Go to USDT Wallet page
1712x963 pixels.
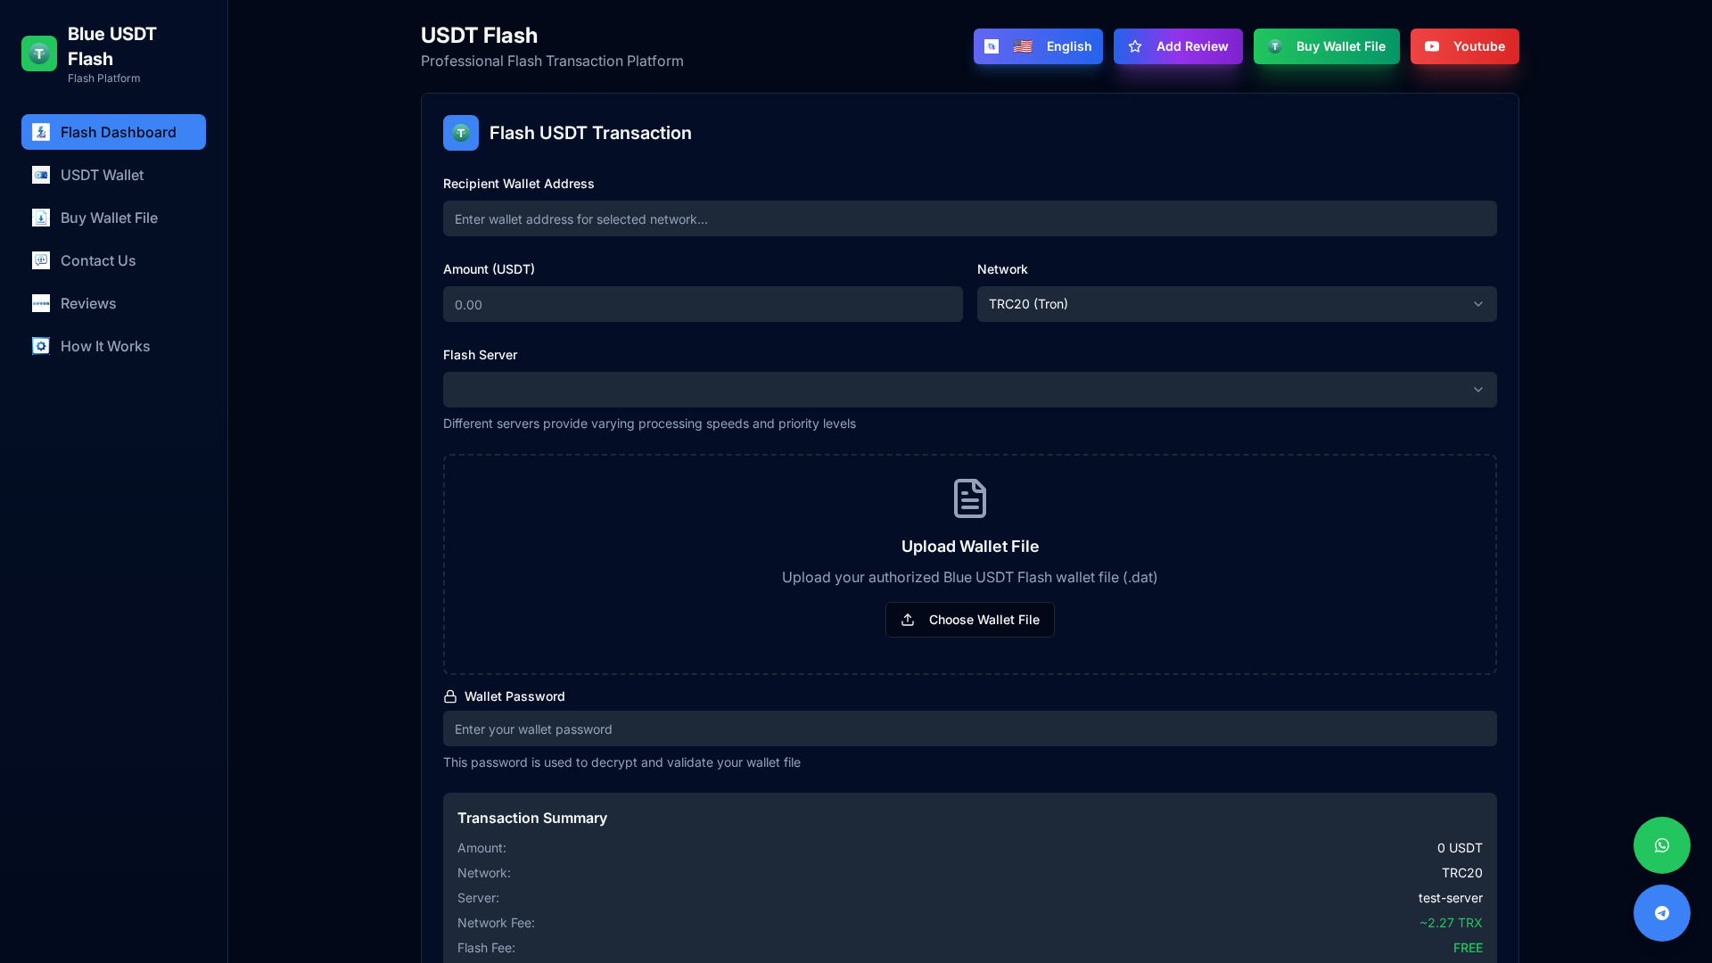tap(113, 175)
